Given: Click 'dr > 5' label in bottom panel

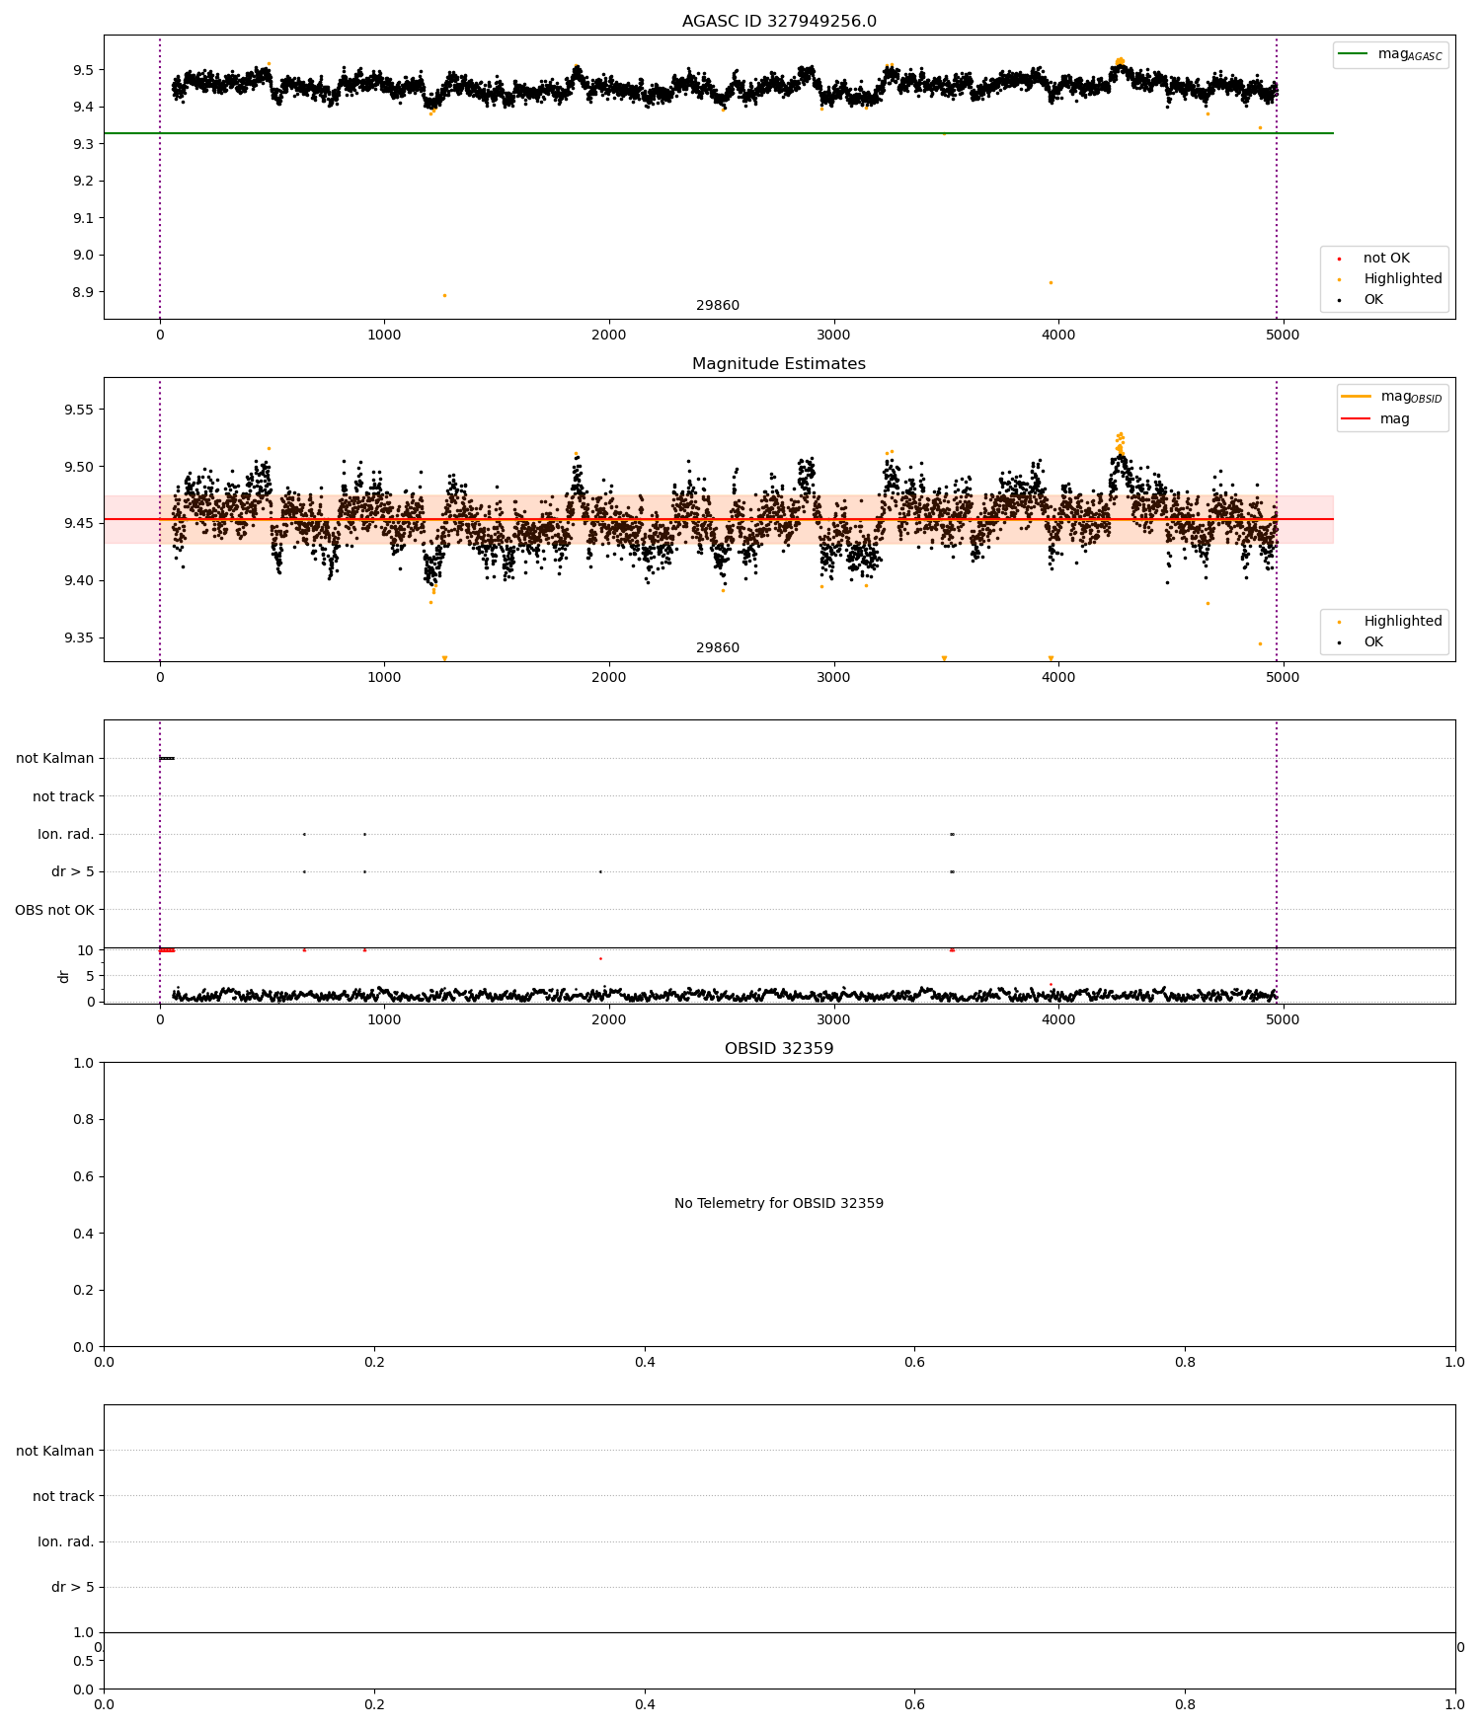Looking at the screenshot, I should click(73, 1588).
